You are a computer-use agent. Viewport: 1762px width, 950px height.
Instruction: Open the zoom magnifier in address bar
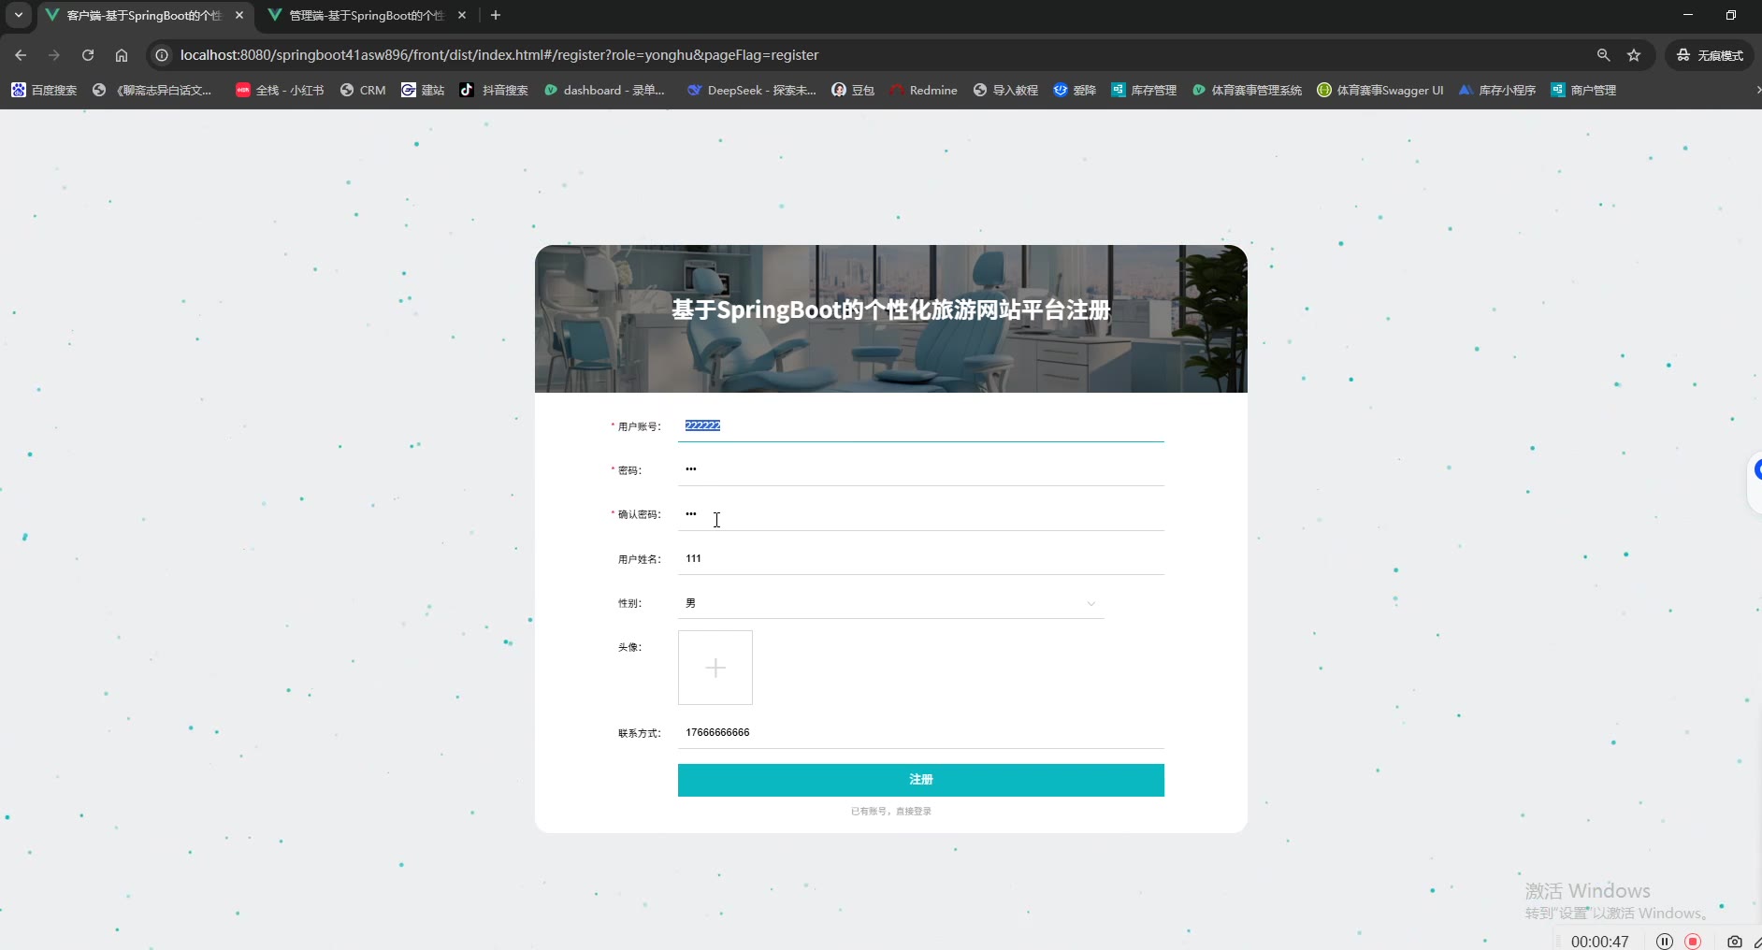click(x=1603, y=55)
